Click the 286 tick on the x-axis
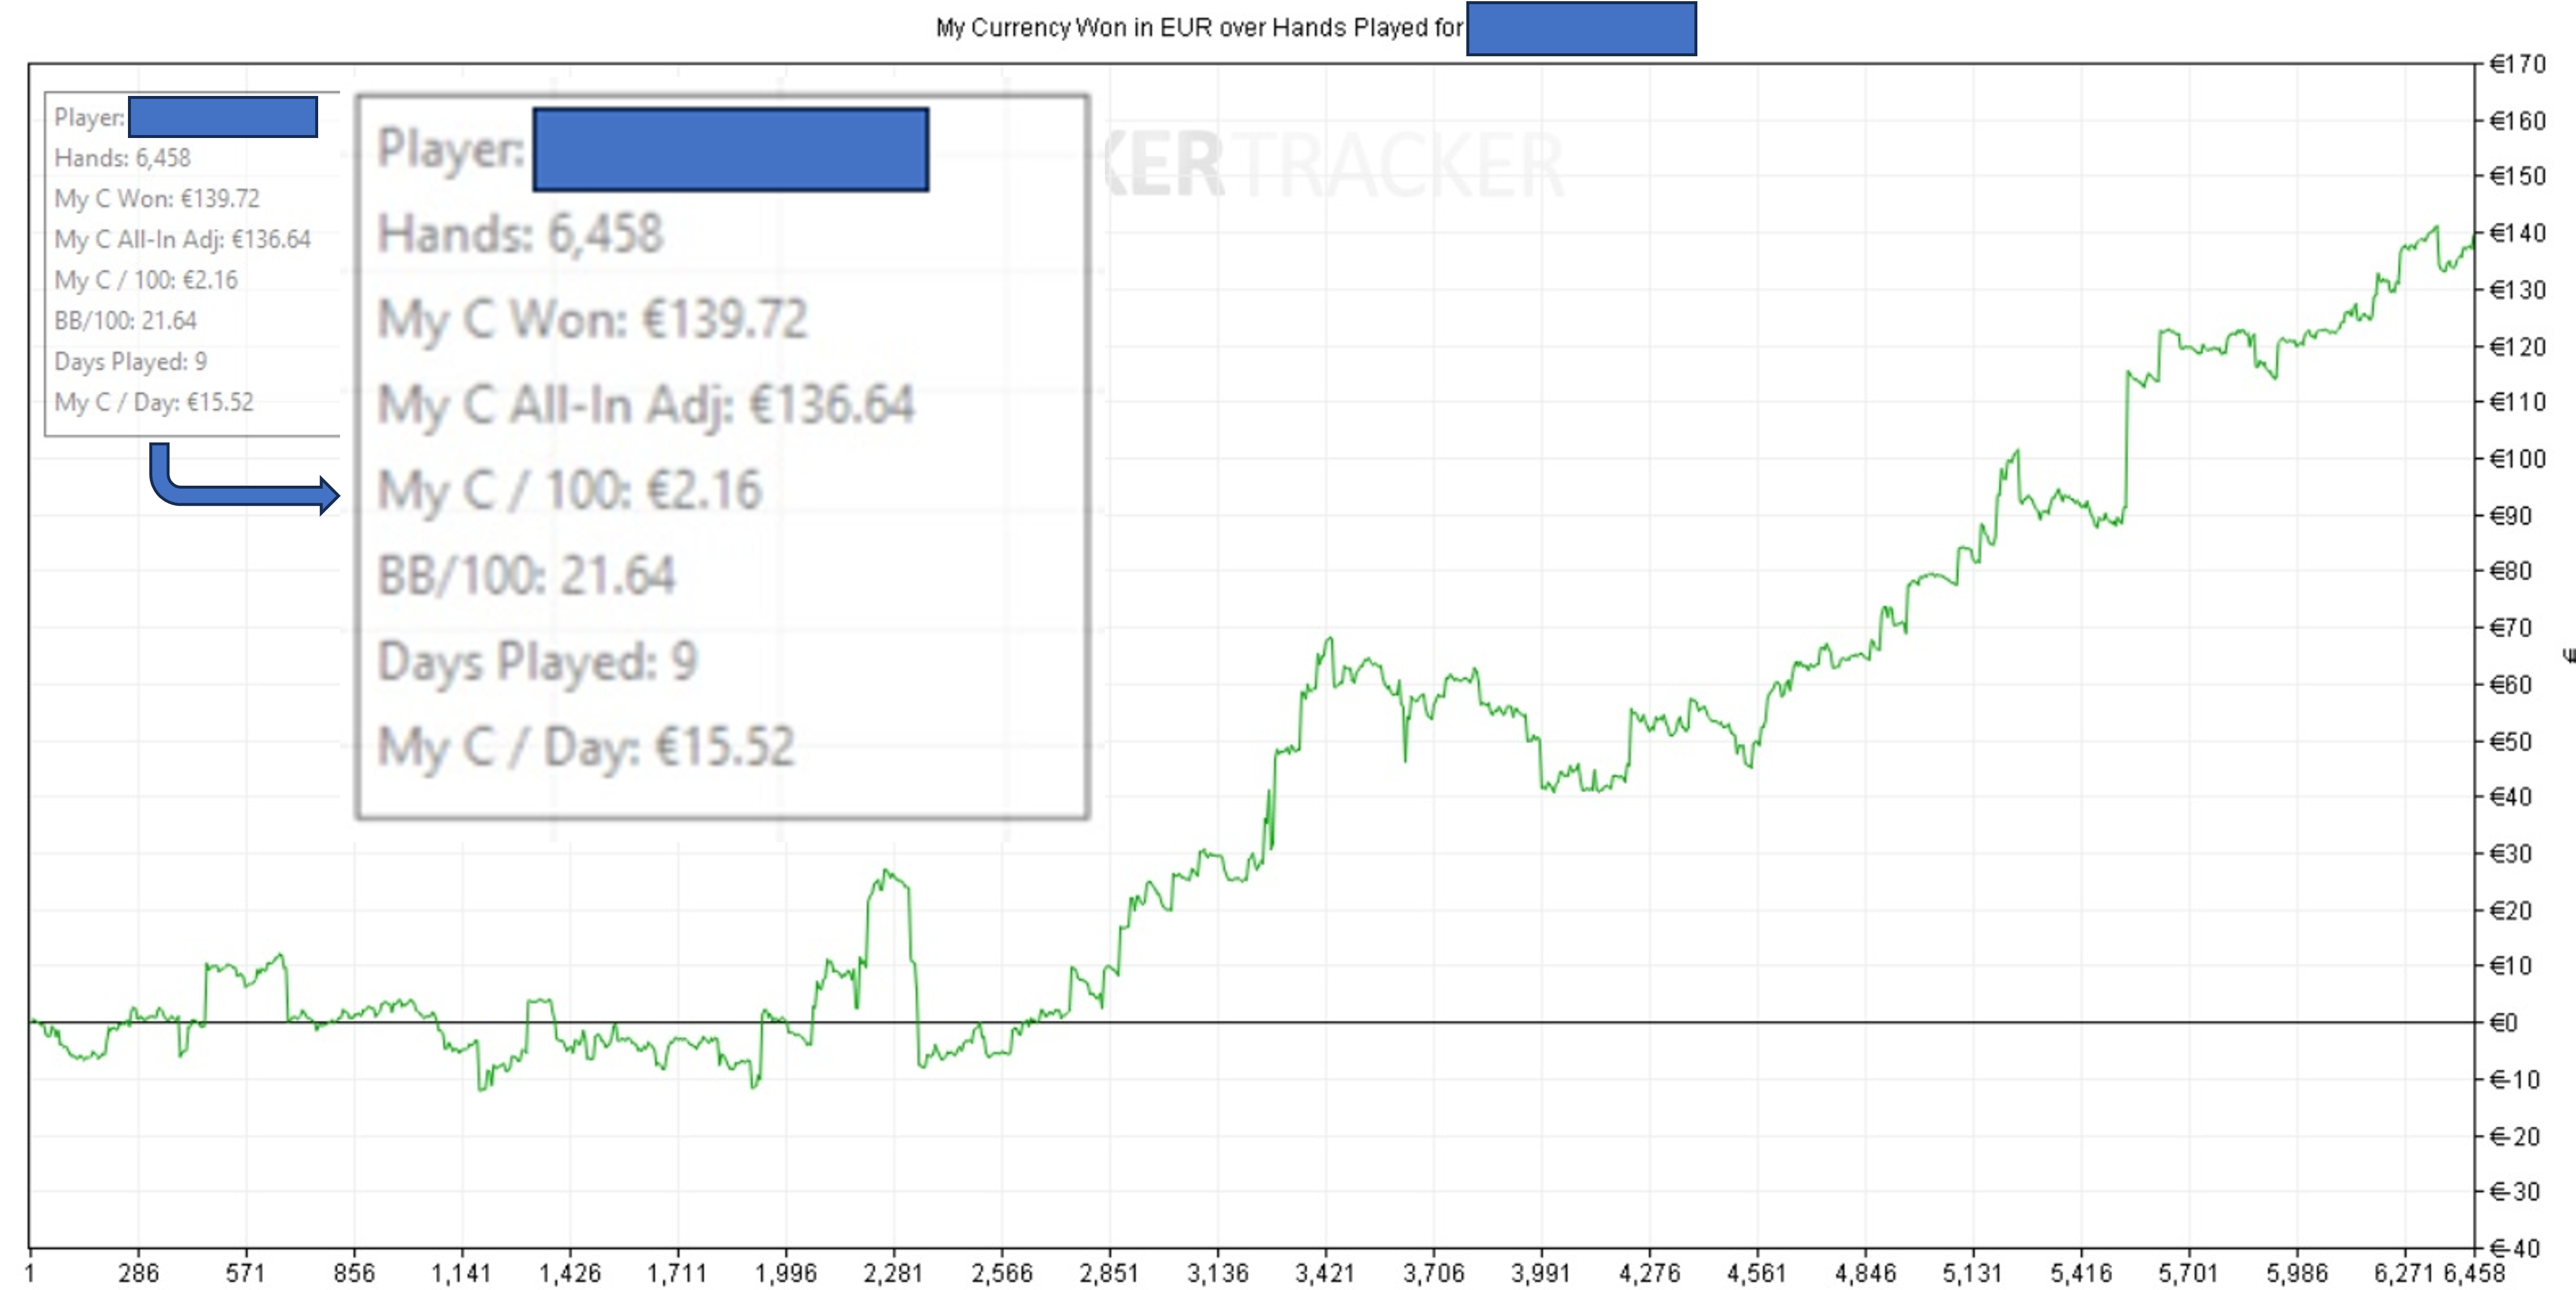Image resolution: width=2576 pixels, height=1290 pixels. 138,1273
